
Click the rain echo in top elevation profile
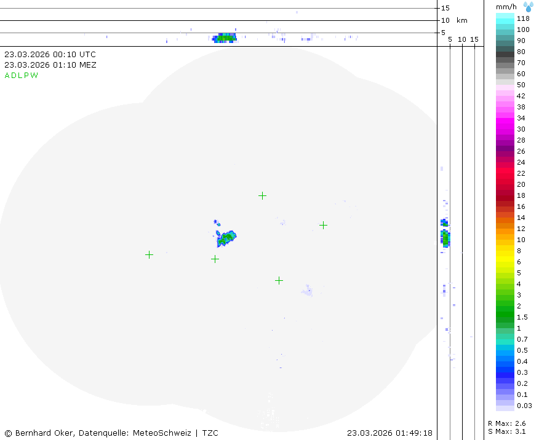click(225, 37)
